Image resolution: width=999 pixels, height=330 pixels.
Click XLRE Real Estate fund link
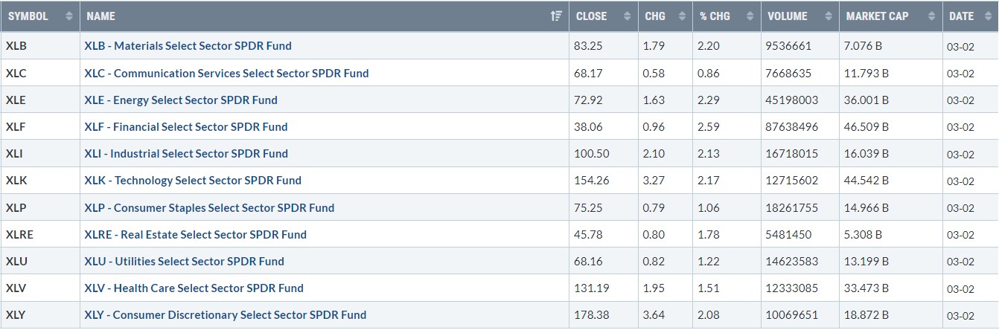point(195,234)
